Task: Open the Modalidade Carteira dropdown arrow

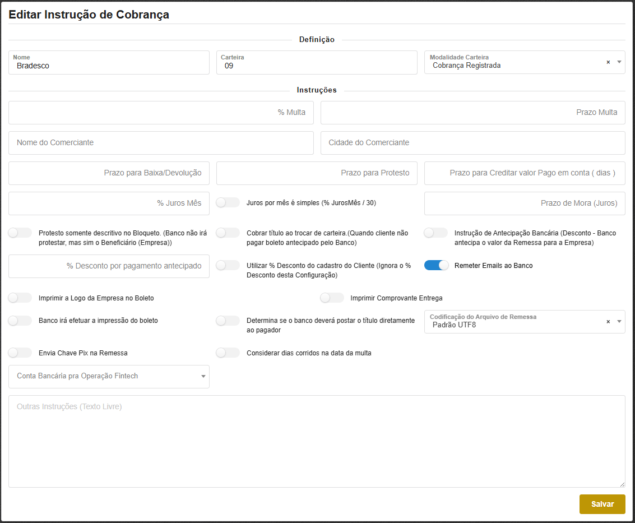Action: pos(619,62)
